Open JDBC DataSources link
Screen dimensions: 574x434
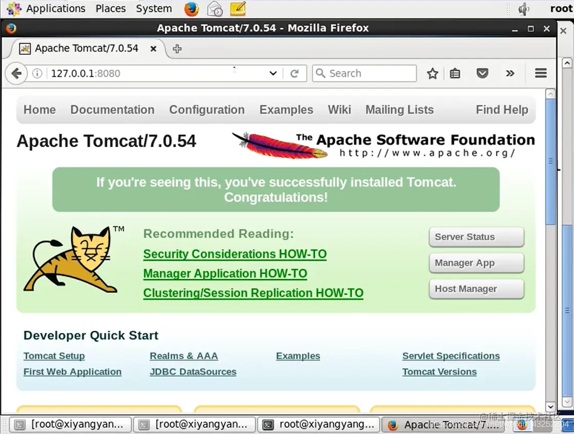click(193, 371)
